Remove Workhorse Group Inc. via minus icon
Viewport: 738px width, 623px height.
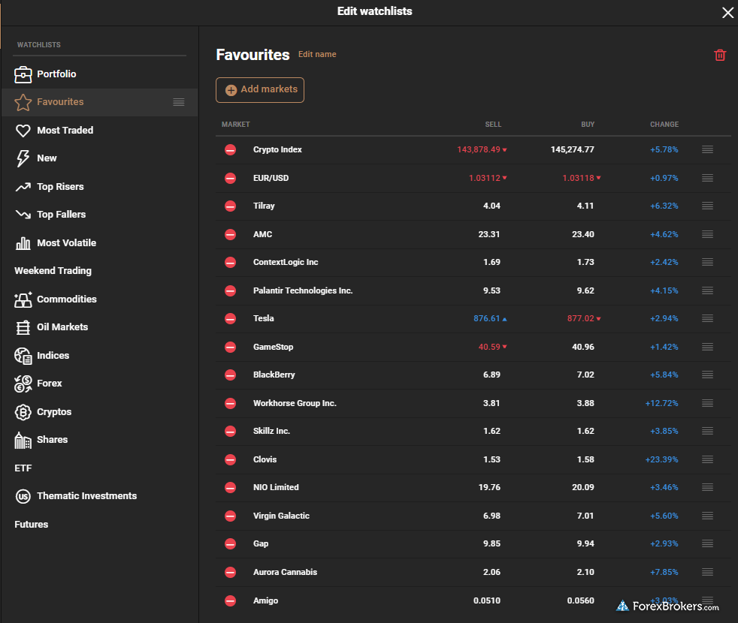(x=230, y=403)
